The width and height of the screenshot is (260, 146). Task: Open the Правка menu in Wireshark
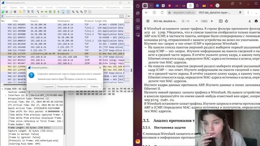13,7
